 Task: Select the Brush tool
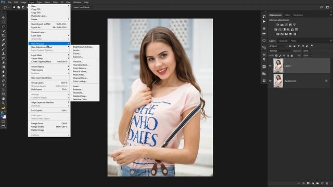click(x=3, y=49)
